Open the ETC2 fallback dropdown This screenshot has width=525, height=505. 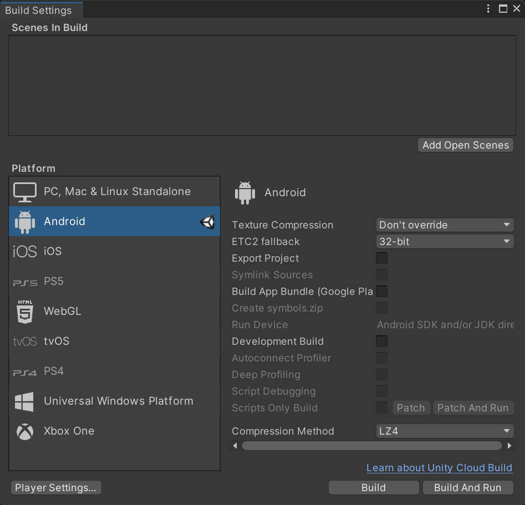point(445,242)
